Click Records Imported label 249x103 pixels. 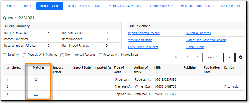16,39
